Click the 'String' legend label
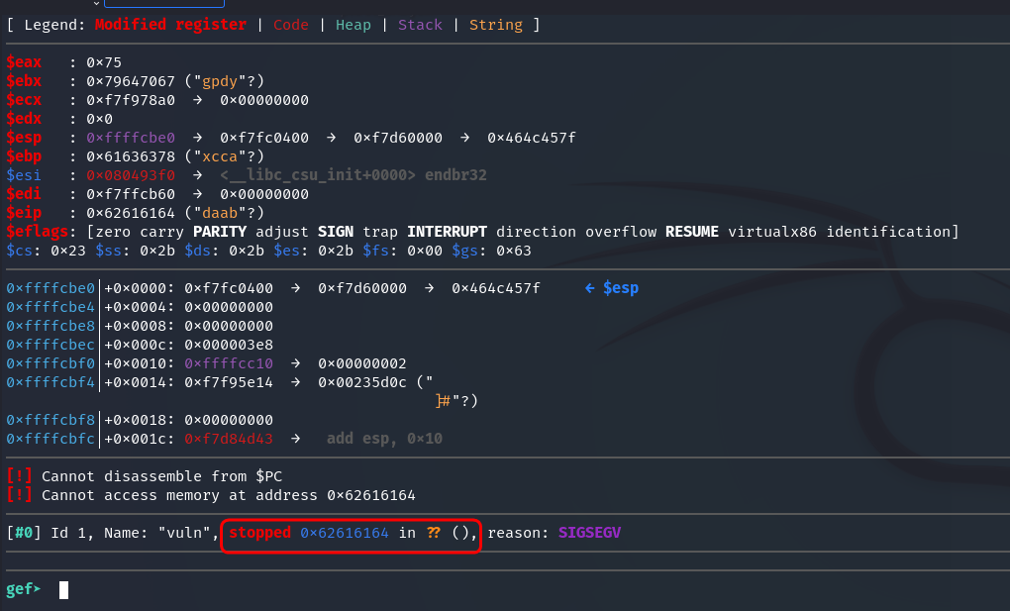Screen dimensions: 1010x611 point(495,25)
